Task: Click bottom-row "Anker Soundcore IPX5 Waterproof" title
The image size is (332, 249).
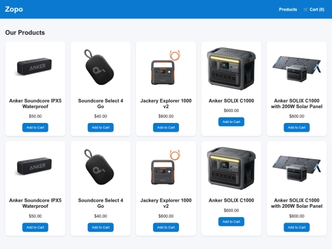Action: point(35,203)
